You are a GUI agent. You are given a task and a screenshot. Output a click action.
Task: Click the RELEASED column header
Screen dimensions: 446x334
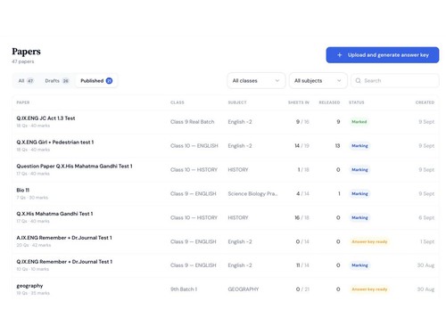[x=329, y=102]
